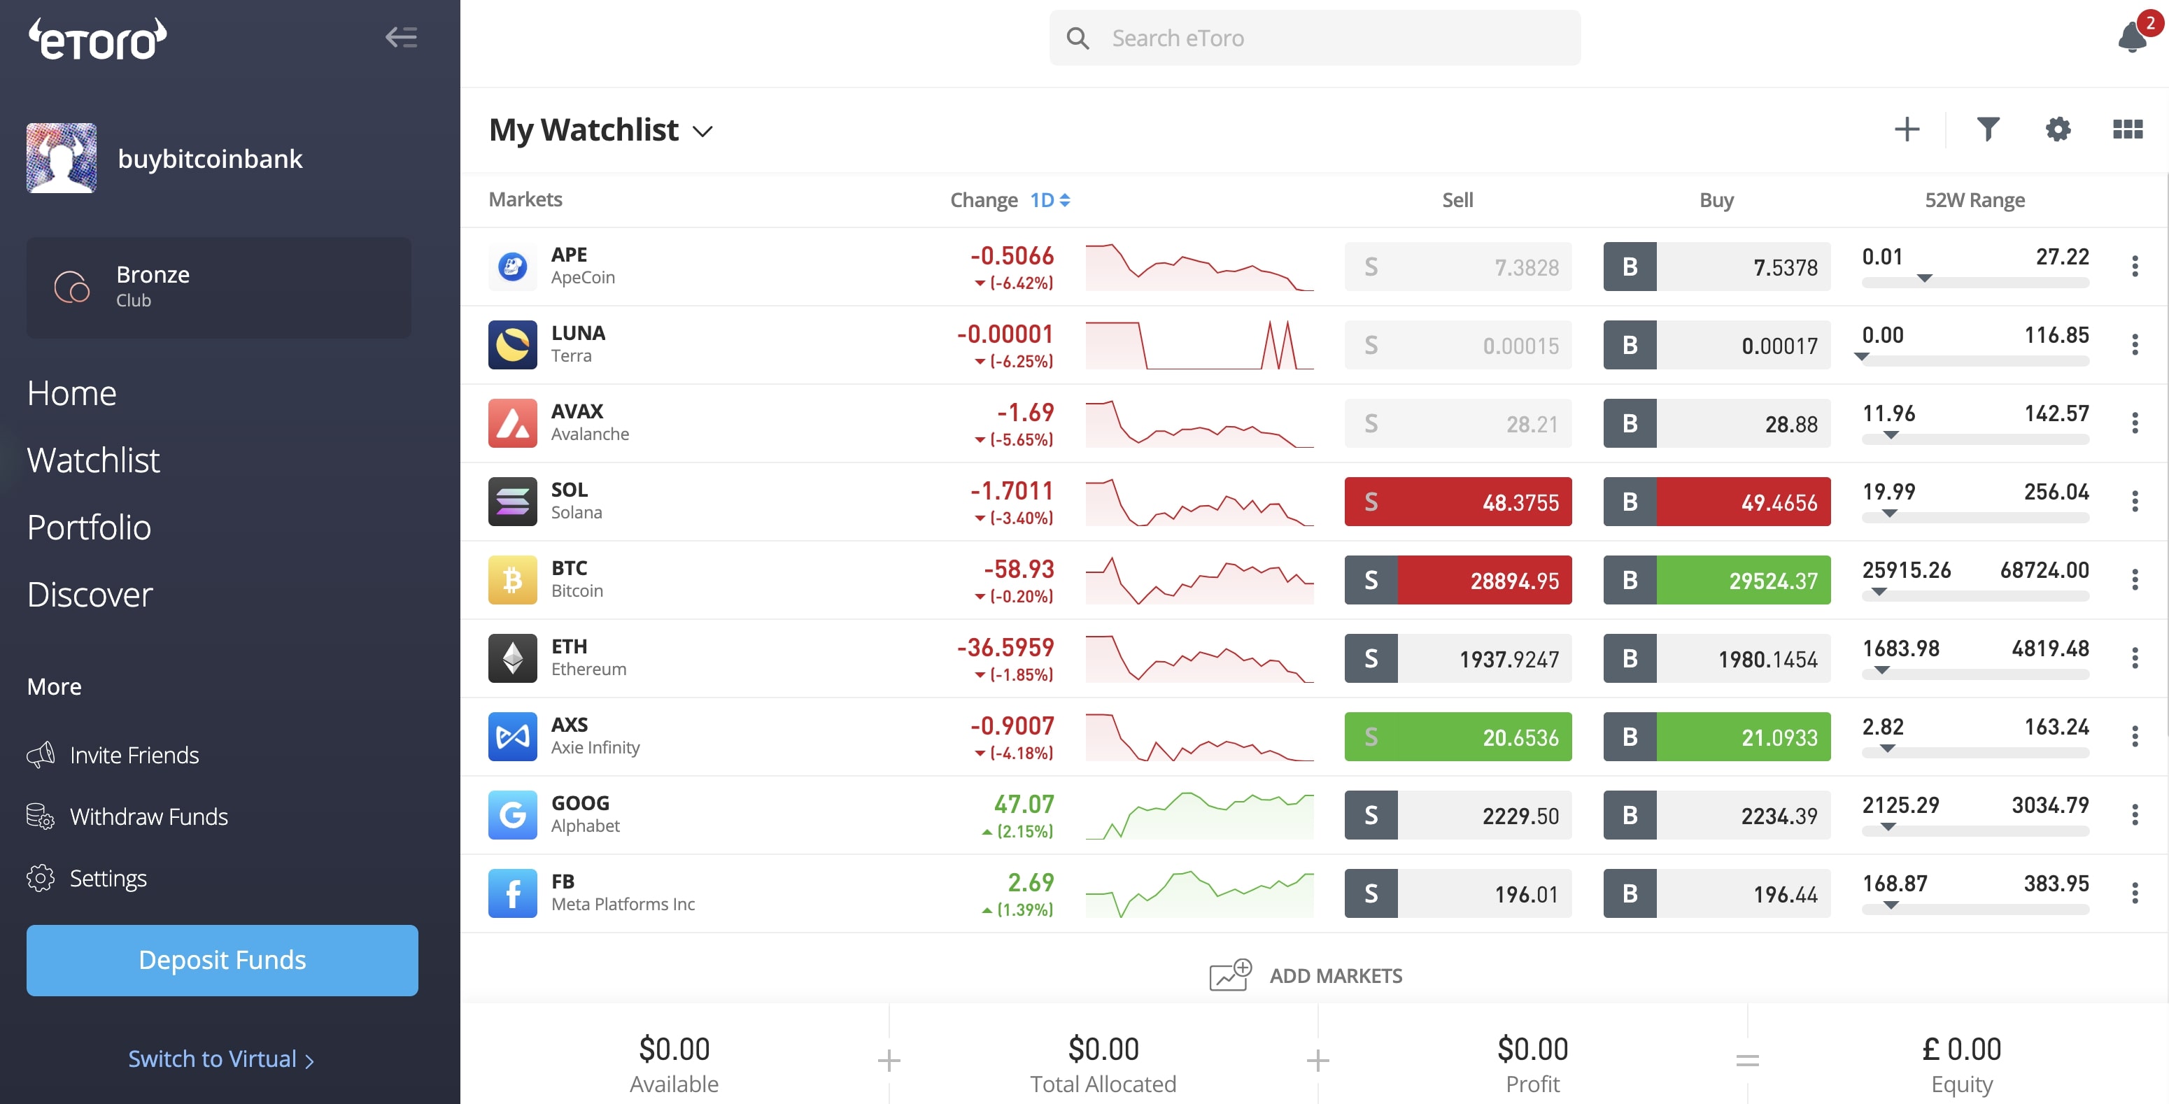Click the Avalanche logo icon
The image size is (2169, 1104).
click(x=512, y=423)
